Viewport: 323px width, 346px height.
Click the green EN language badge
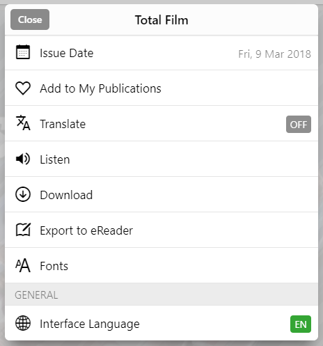click(x=301, y=324)
